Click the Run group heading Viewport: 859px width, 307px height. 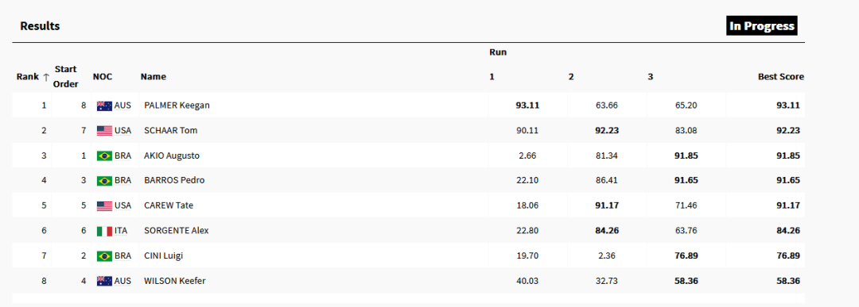(498, 52)
